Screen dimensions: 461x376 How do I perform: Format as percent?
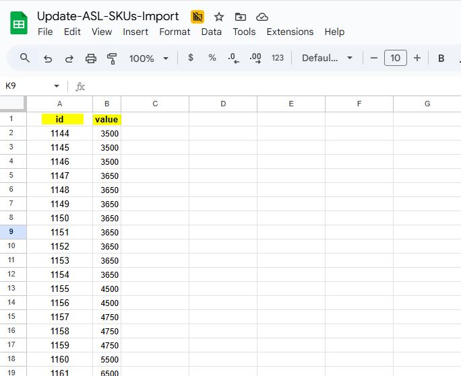pyautogui.click(x=212, y=58)
